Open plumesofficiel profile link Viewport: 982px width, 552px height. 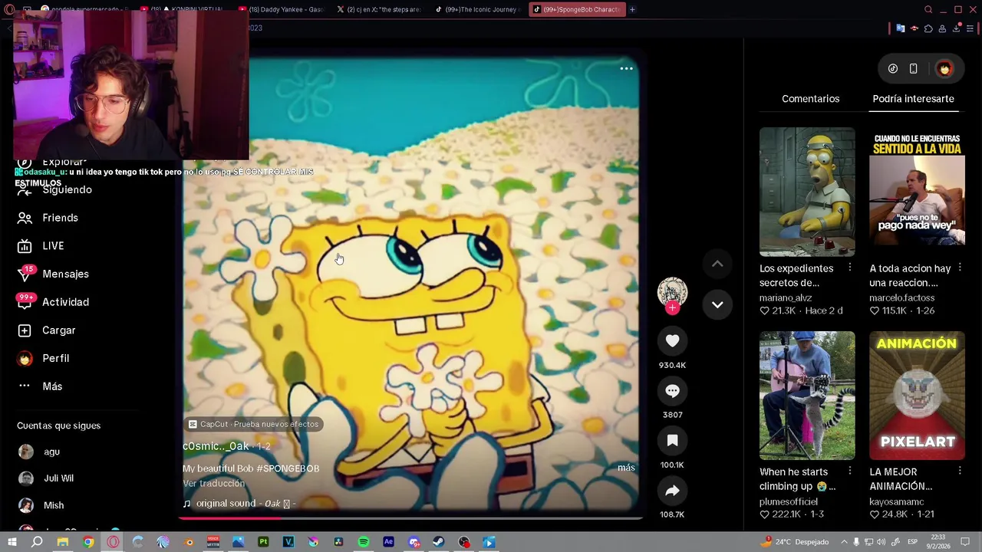pyautogui.click(x=789, y=501)
